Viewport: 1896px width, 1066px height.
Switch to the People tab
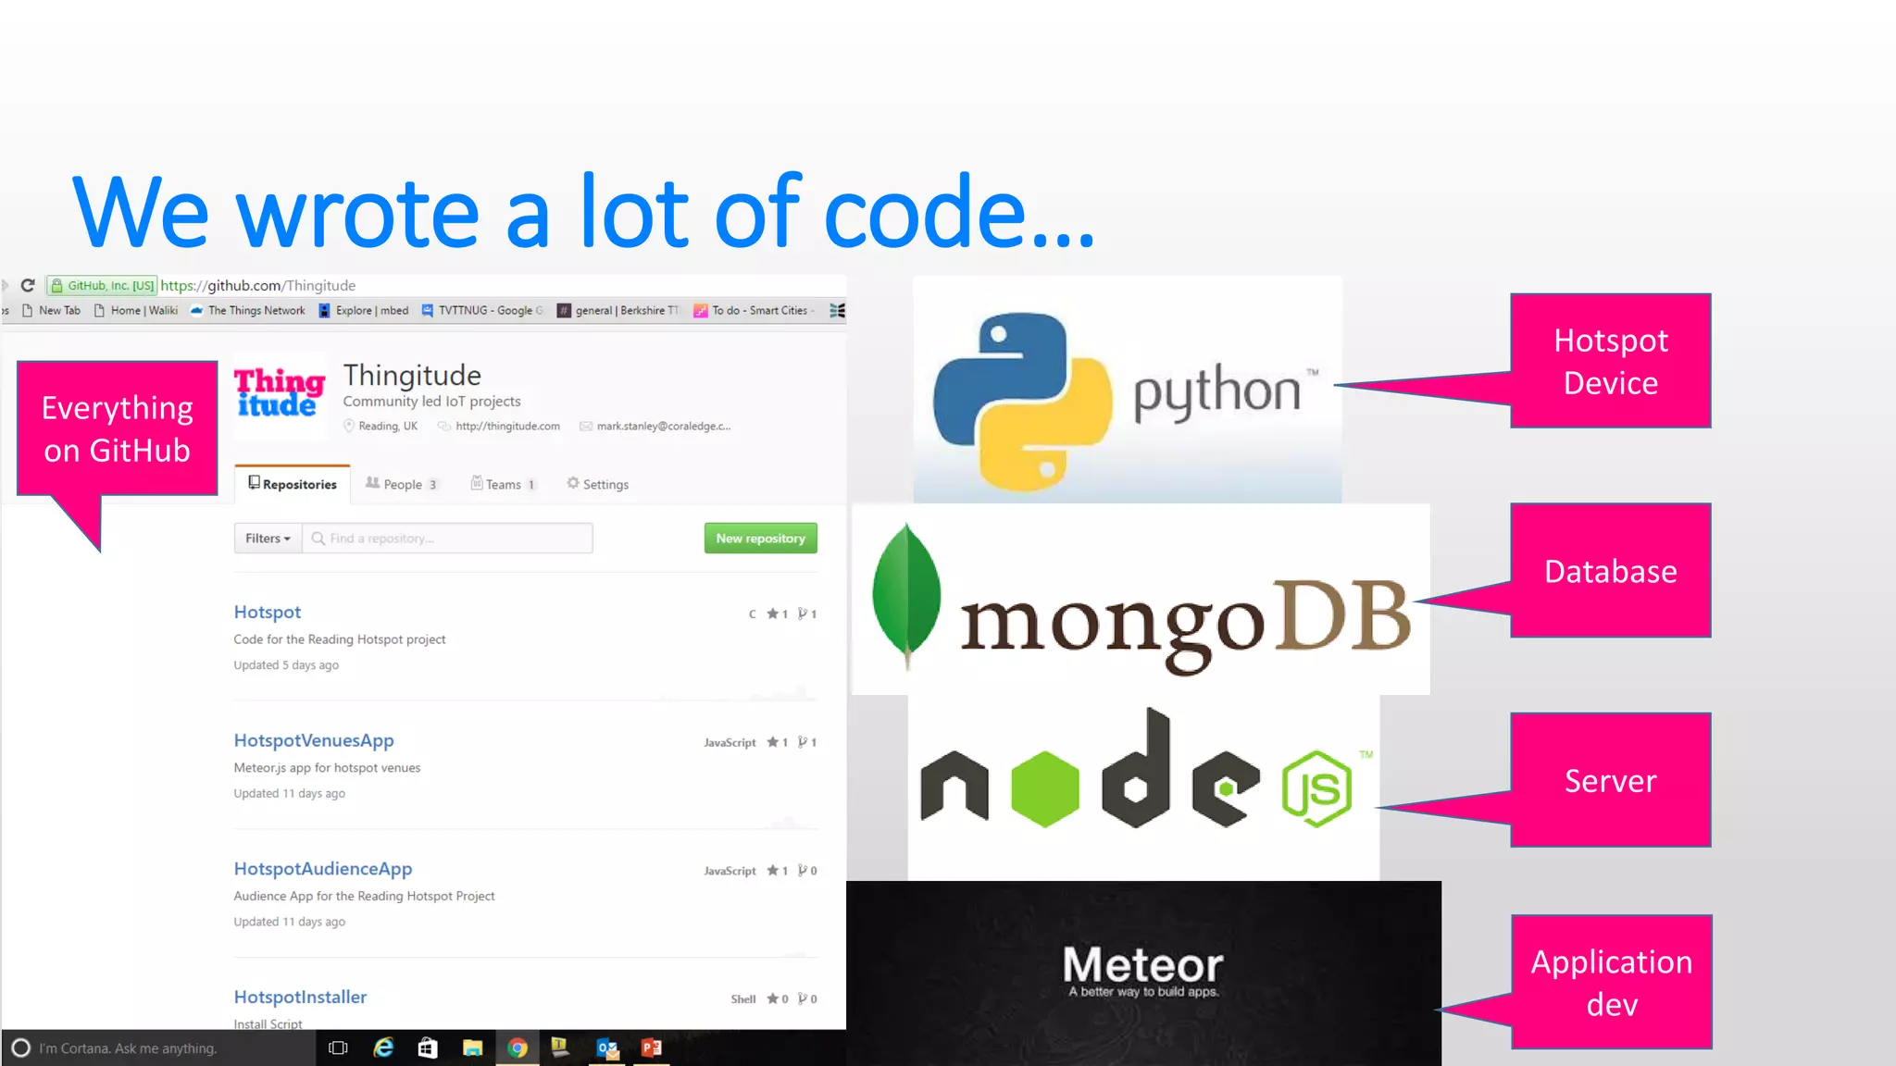tap(401, 484)
